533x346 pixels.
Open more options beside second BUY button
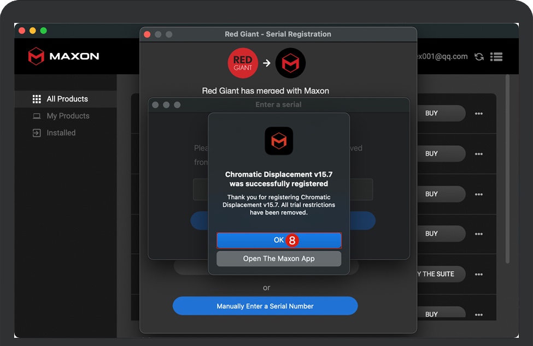pos(479,154)
